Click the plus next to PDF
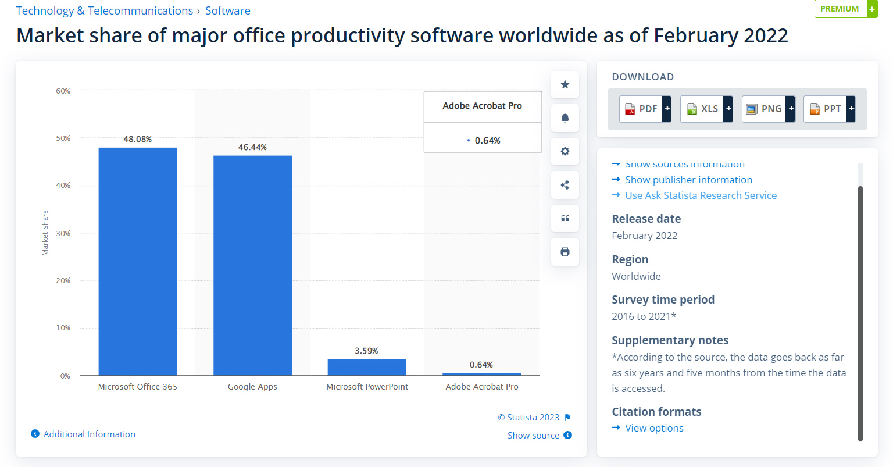The height and width of the screenshot is (467, 893). pos(667,109)
